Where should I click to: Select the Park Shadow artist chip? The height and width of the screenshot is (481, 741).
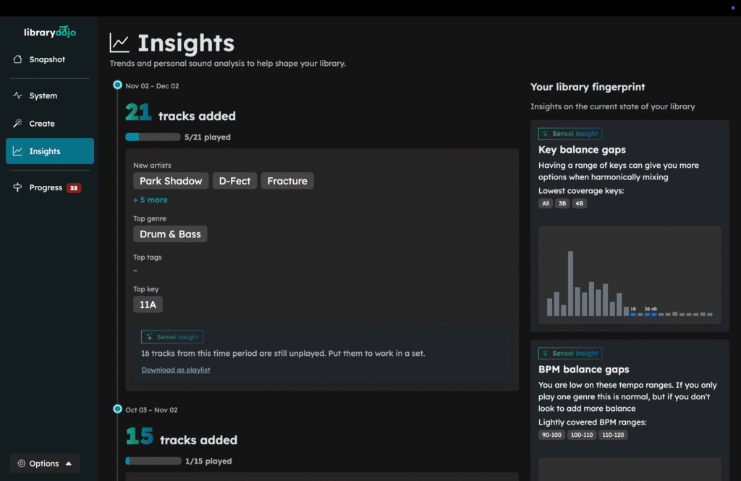click(170, 180)
